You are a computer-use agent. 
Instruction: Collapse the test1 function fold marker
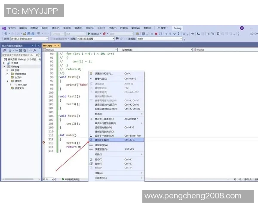(x=58, y=116)
